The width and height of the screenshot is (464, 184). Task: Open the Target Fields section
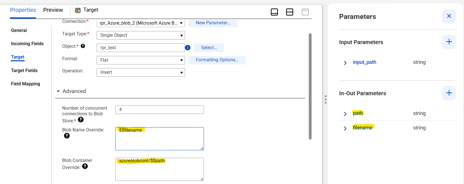[24, 70]
